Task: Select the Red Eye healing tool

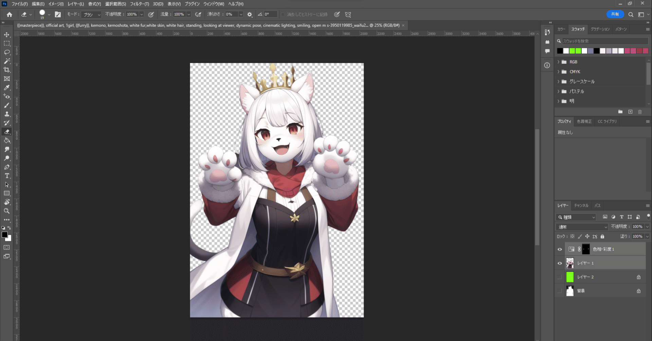Action: [x=7, y=96]
